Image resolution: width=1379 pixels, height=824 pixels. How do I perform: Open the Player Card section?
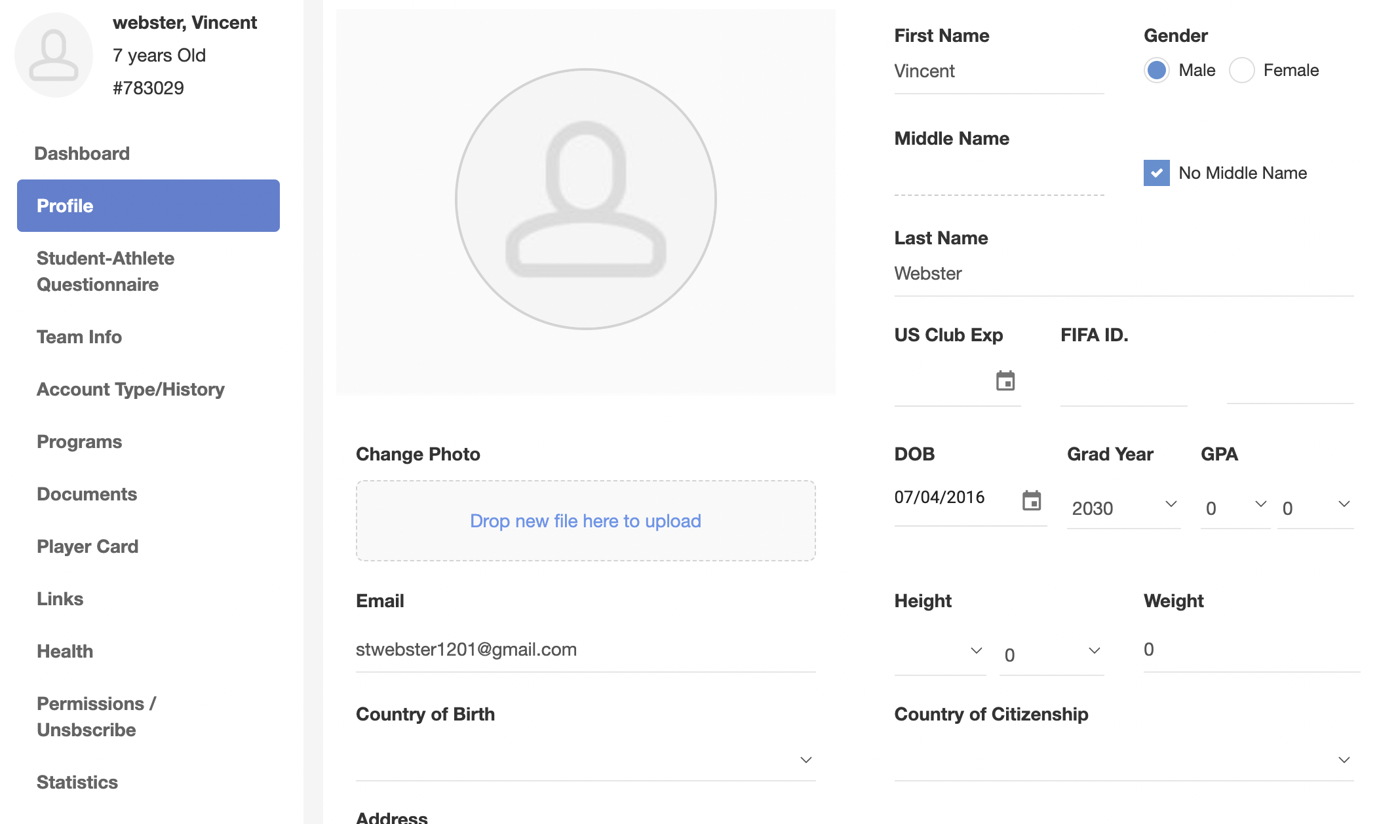[88, 546]
